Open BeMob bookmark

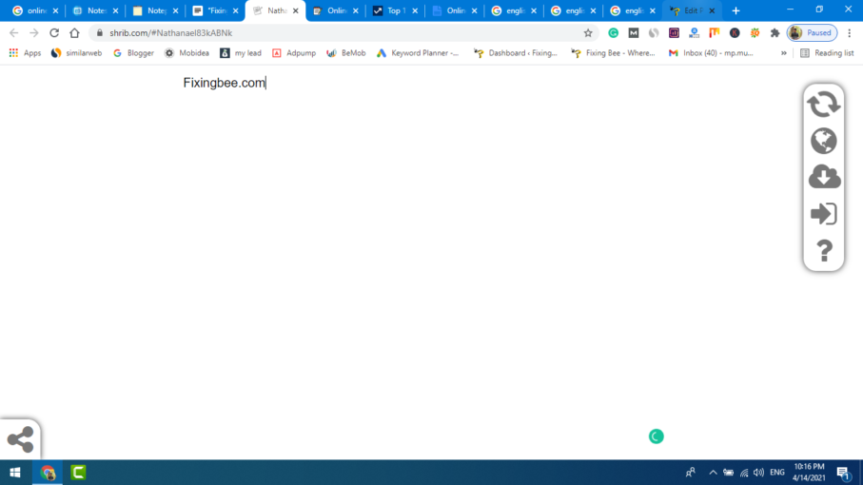click(x=346, y=53)
